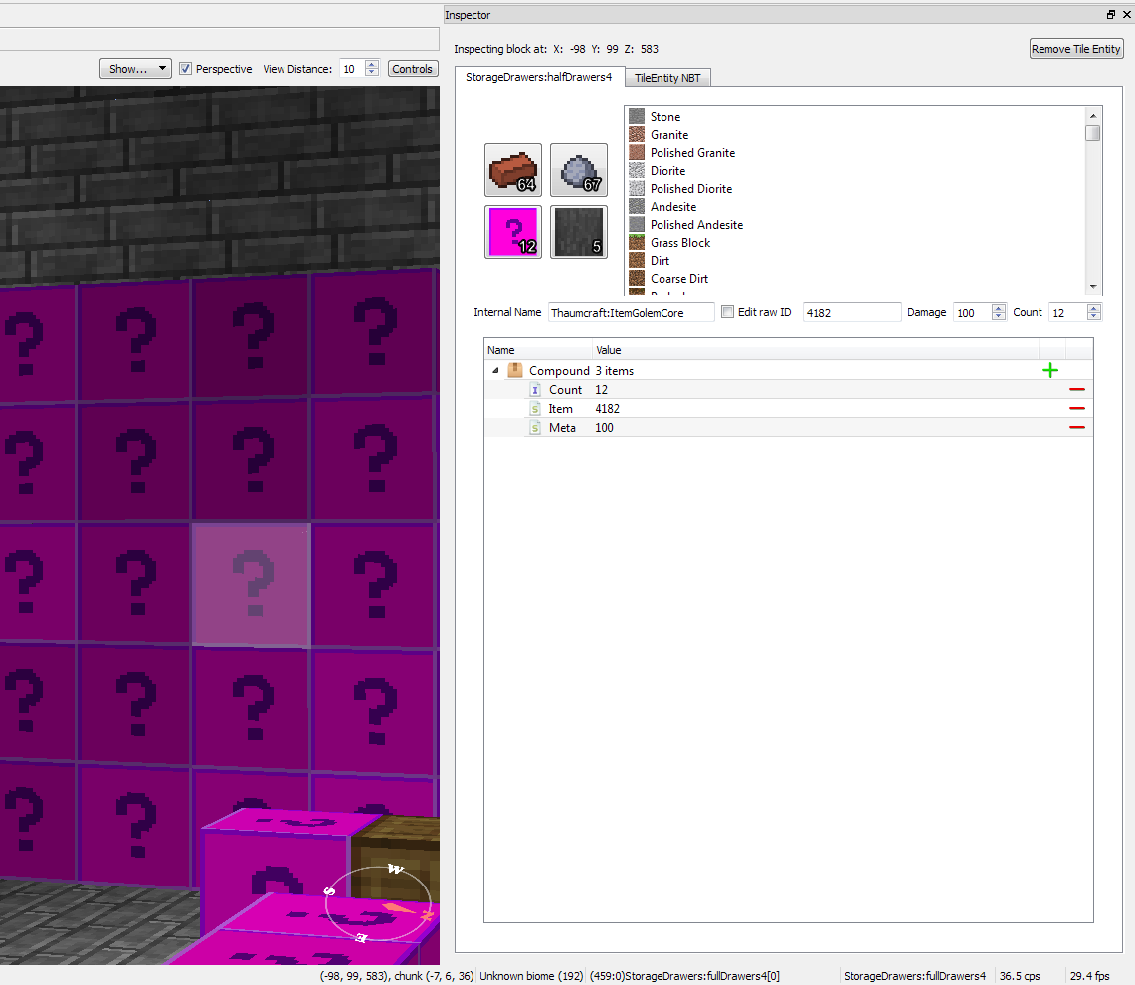Click the Diorite block icon in list
The width and height of the screenshot is (1135, 985).
pyautogui.click(x=637, y=170)
